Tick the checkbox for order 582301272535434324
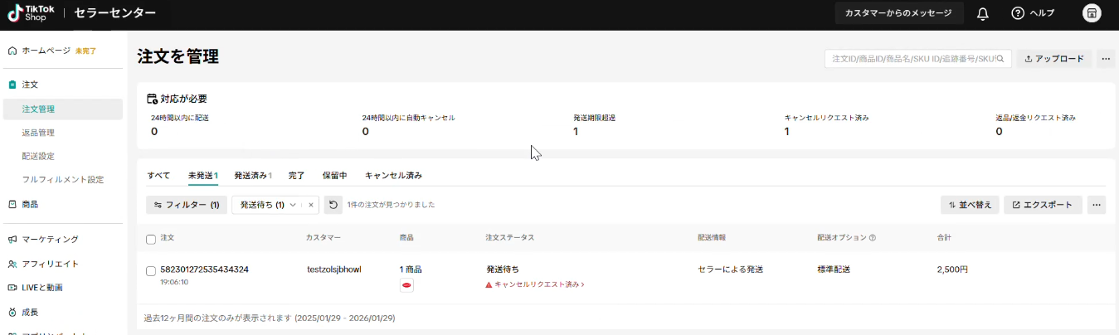Image resolution: width=1119 pixels, height=335 pixels. [151, 270]
